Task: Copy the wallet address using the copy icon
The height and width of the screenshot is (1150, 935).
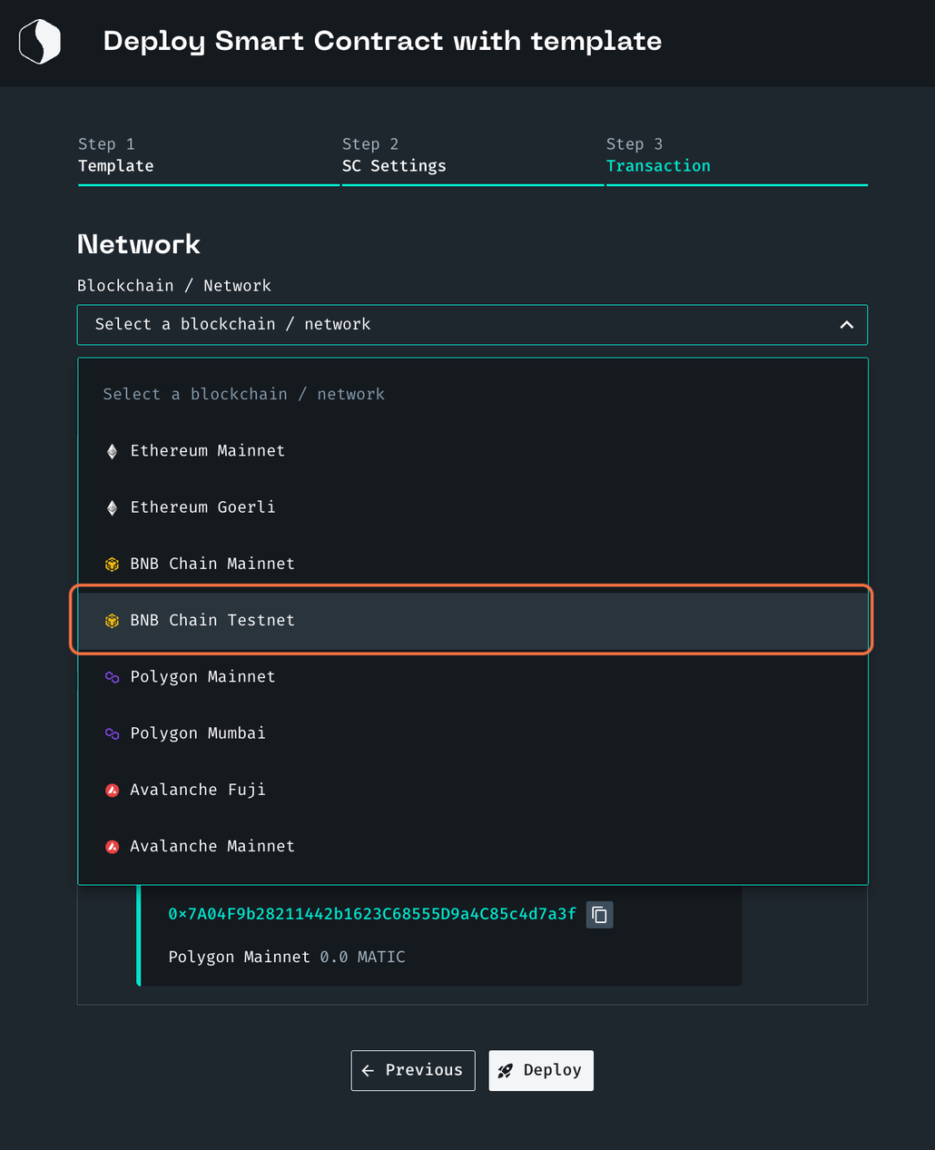Action: [x=599, y=914]
